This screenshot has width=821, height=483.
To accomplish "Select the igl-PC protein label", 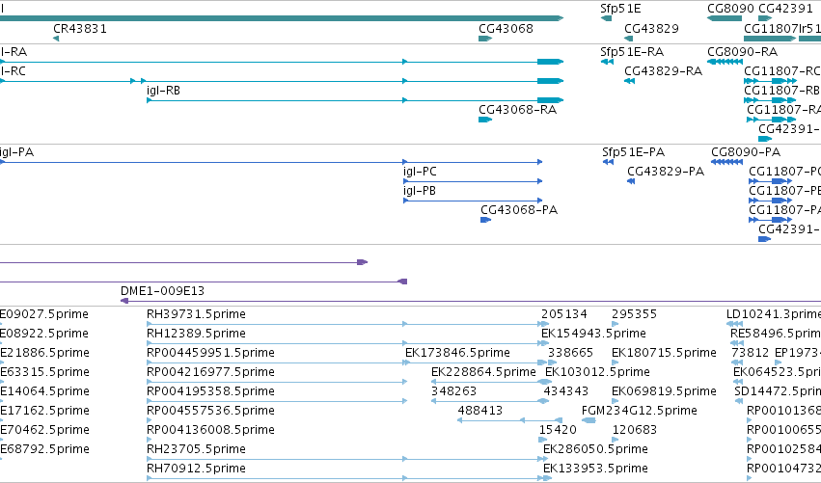I will point(420,172).
